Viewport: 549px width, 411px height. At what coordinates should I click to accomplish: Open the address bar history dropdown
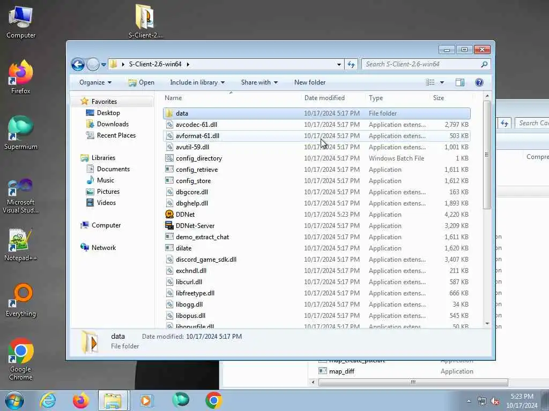click(x=339, y=65)
